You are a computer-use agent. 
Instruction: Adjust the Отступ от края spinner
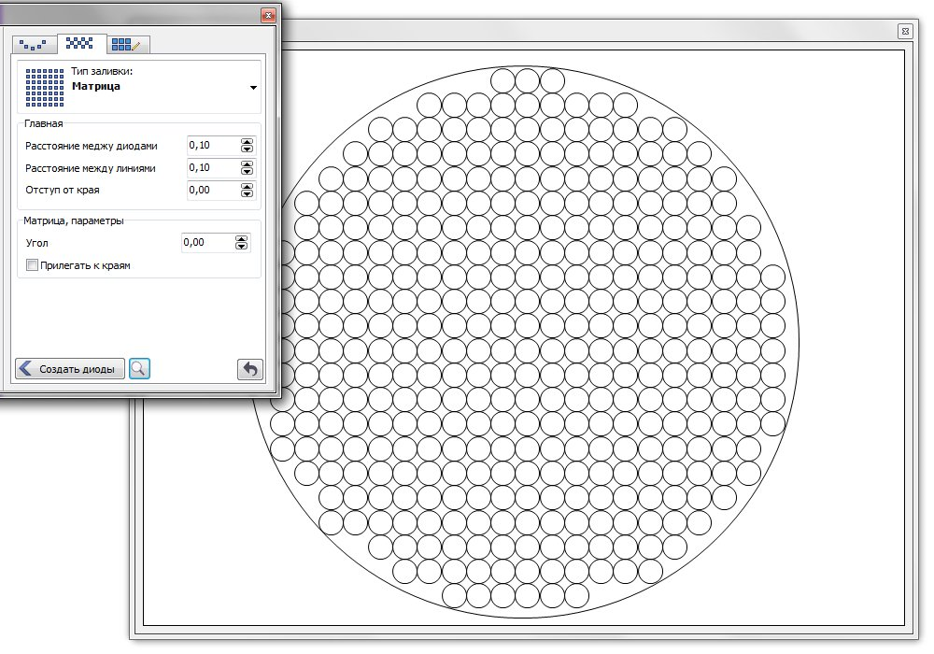pyautogui.click(x=247, y=191)
